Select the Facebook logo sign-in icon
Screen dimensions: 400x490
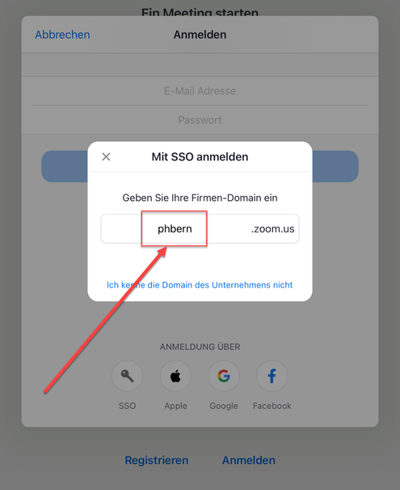tap(272, 376)
